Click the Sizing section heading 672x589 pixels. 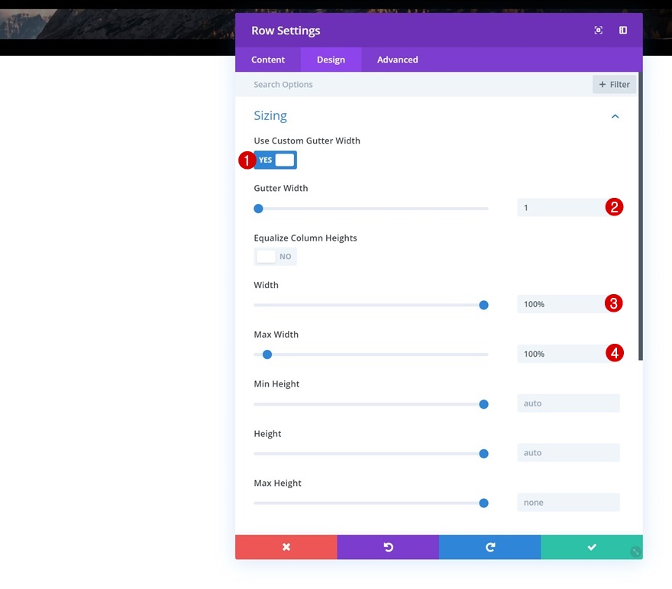(270, 116)
